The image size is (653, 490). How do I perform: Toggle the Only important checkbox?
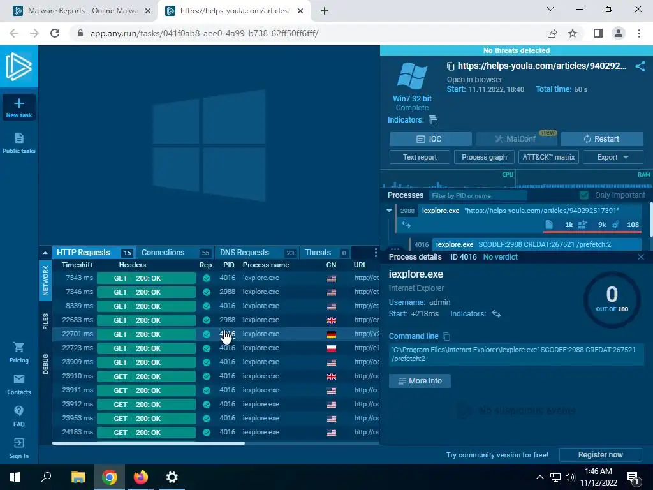584,195
